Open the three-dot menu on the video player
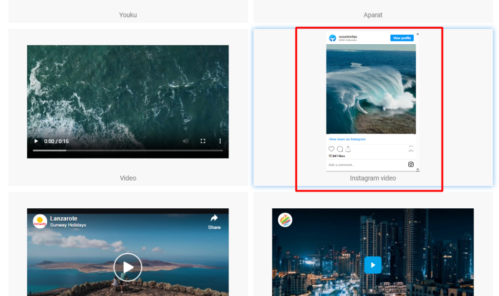Viewport: 499px width, 296px height. (x=220, y=141)
